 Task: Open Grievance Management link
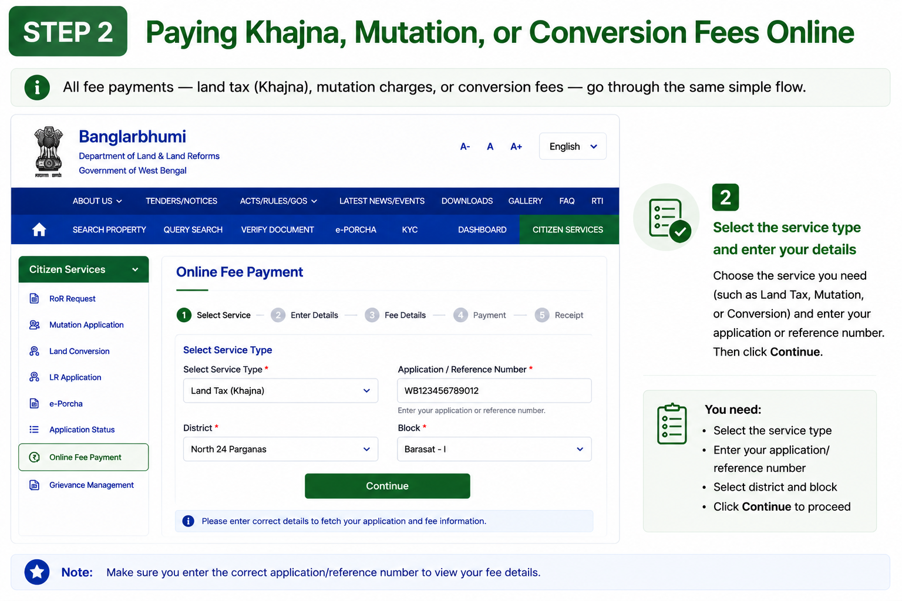[x=92, y=485]
